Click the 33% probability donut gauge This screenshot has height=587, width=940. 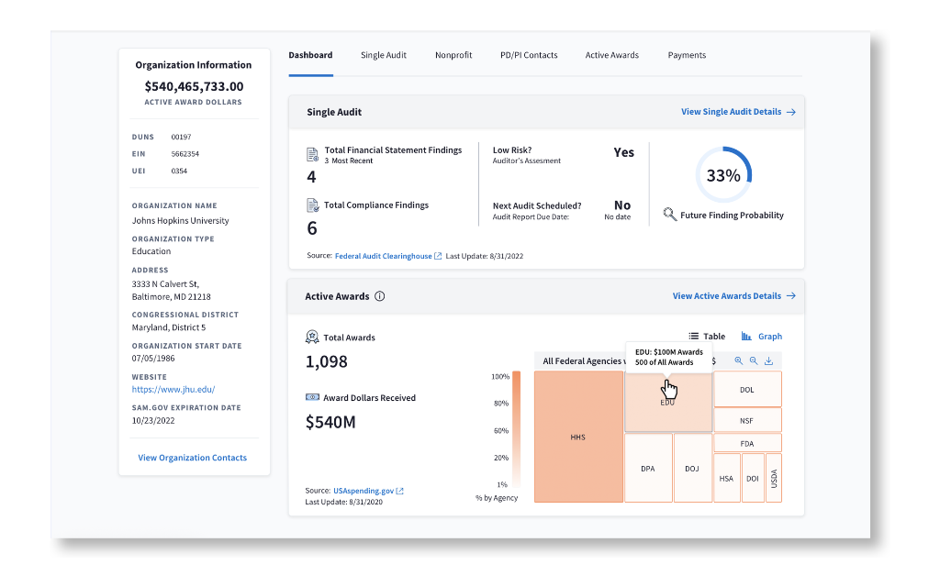(x=723, y=175)
